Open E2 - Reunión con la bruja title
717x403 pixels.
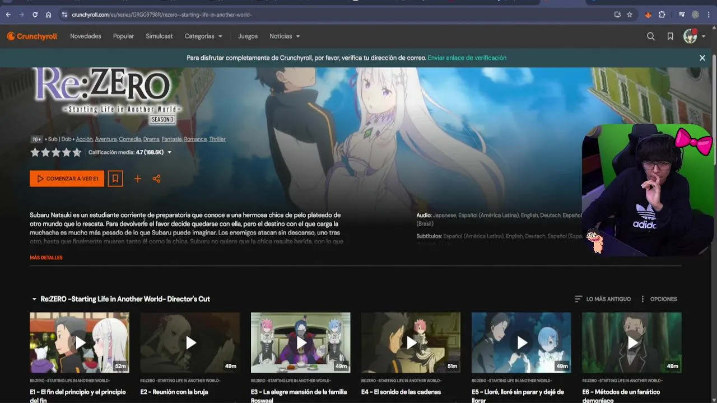(174, 392)
